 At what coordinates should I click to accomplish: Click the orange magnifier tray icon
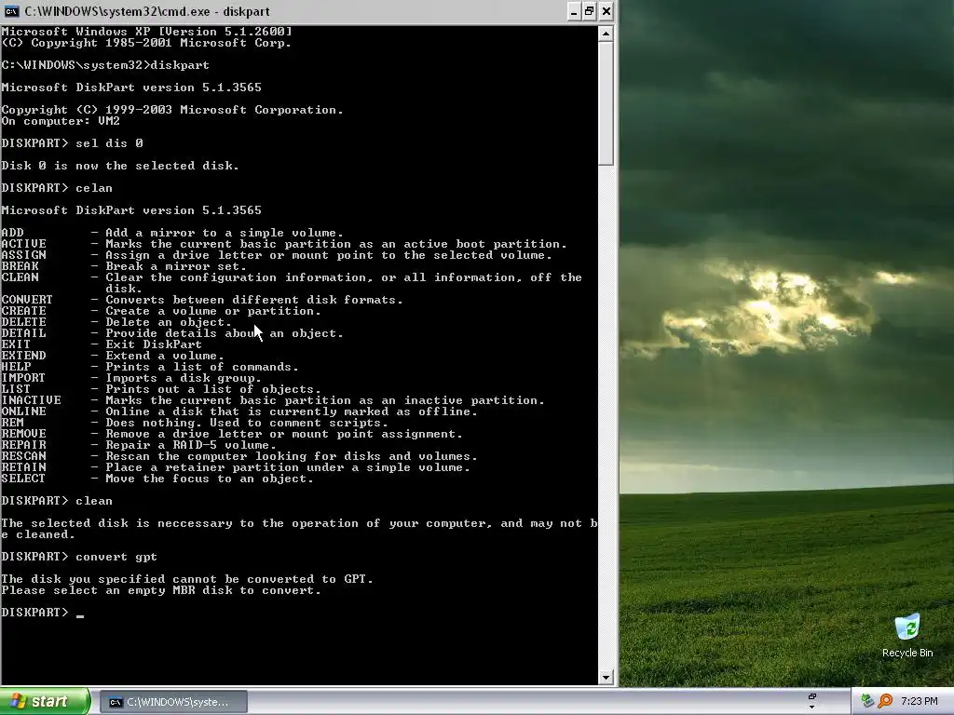click(x=885, y=701)
